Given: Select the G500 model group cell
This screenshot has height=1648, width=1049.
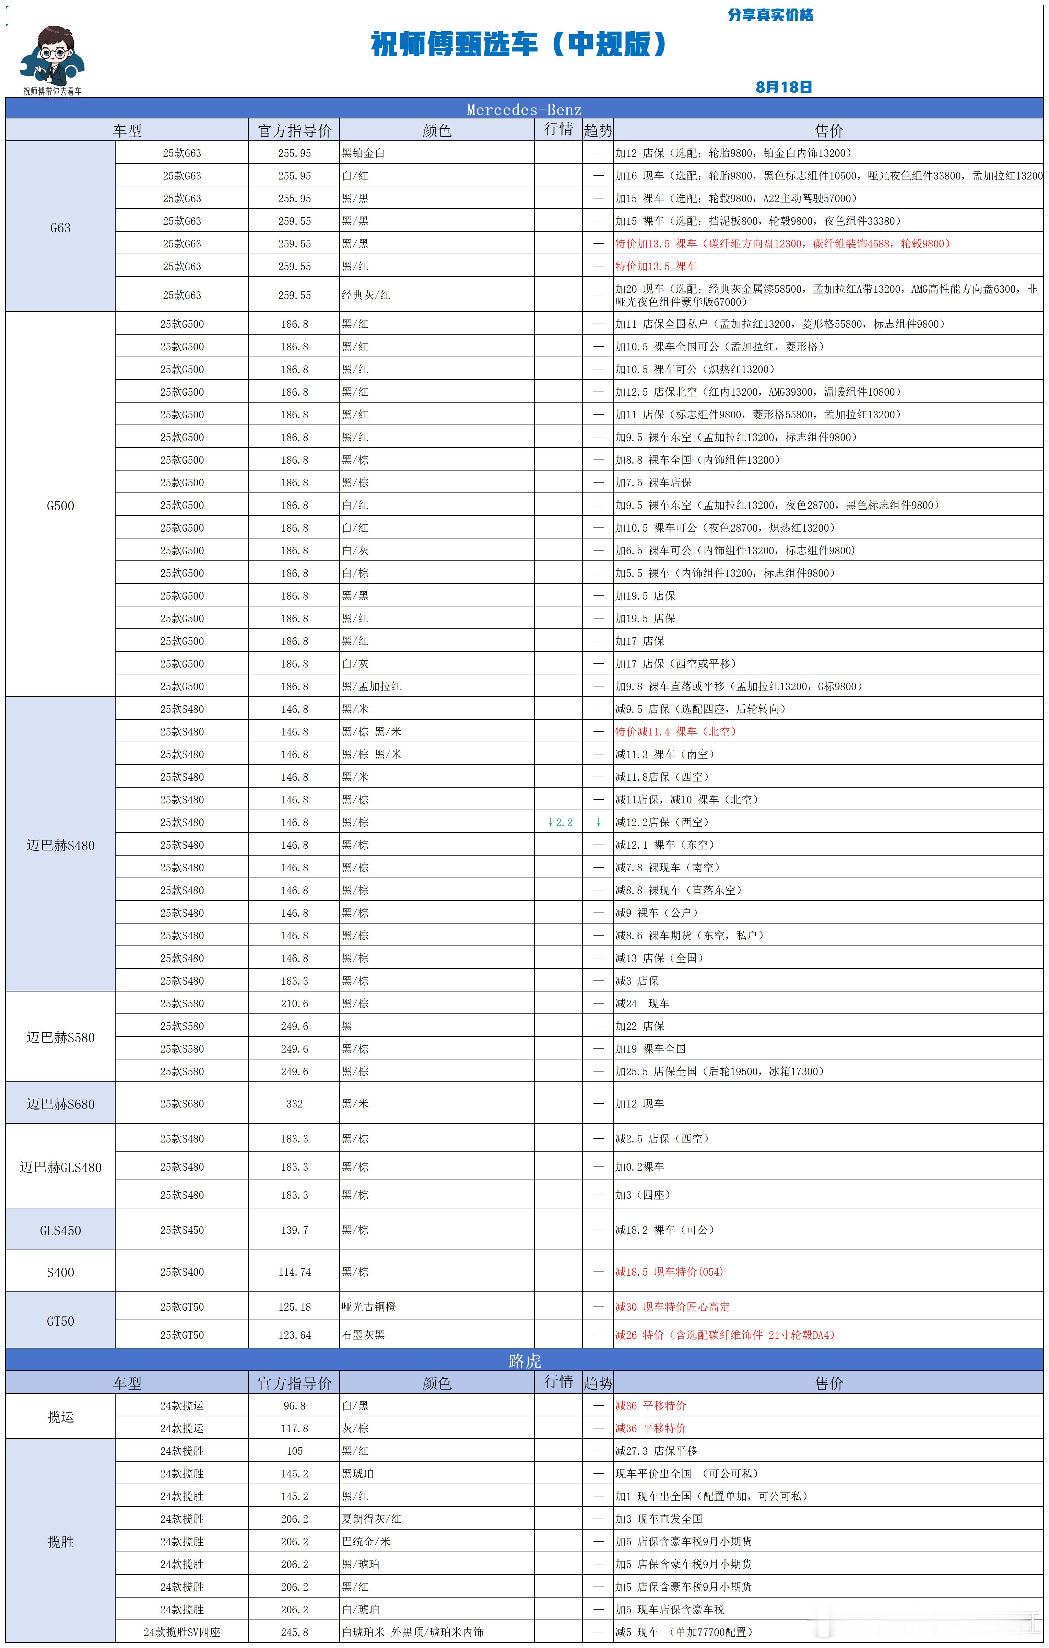Looking at the screenshot, I should [x=60, y=505].
